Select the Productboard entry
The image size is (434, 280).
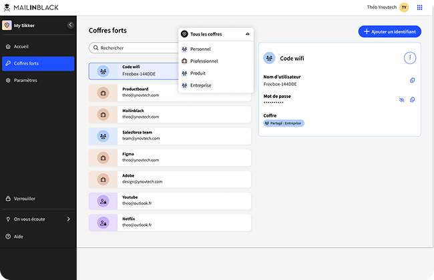(x=170, y=93)
